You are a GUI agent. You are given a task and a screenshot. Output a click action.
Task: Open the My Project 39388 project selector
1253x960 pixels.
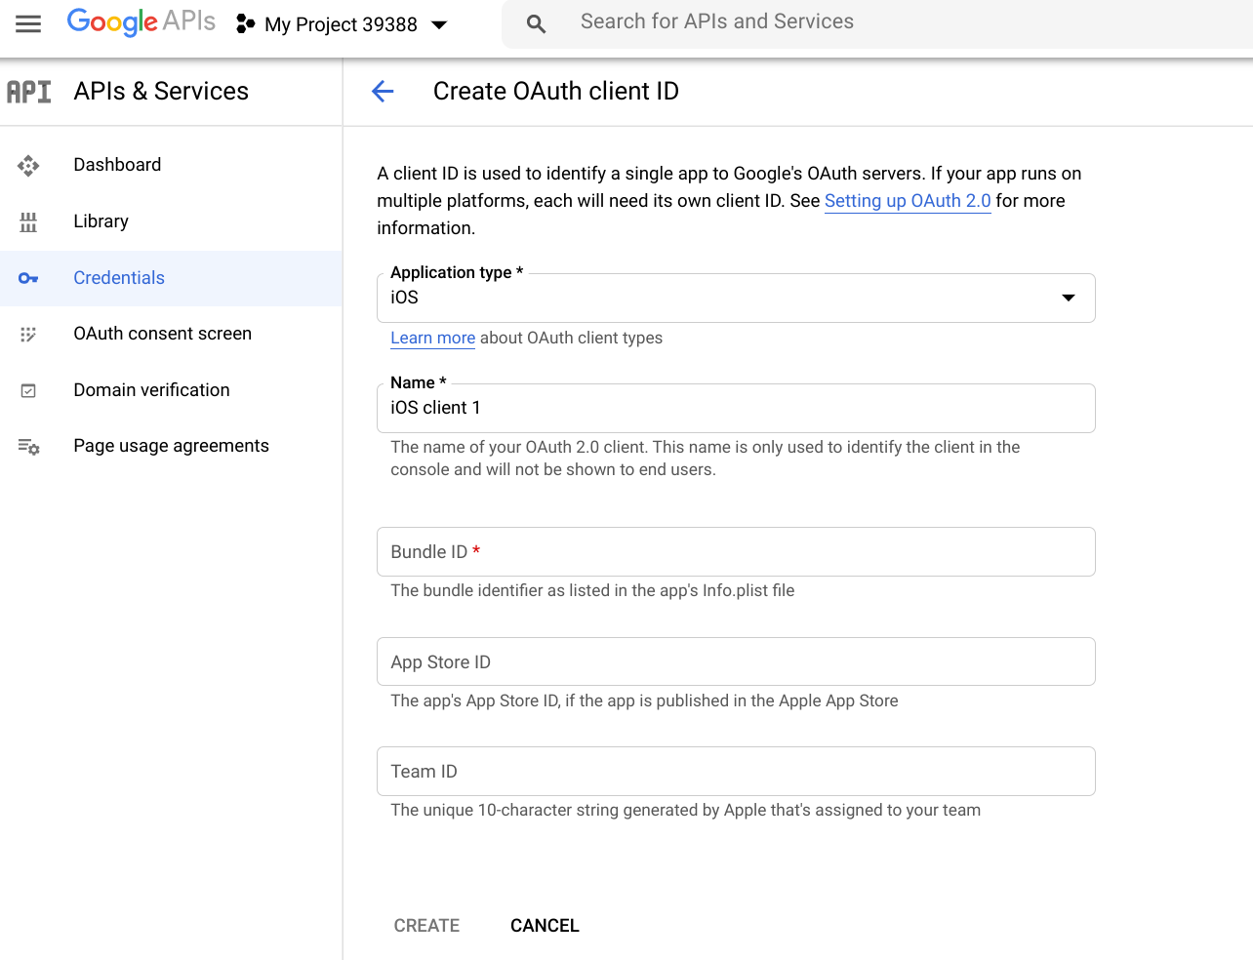343,24
